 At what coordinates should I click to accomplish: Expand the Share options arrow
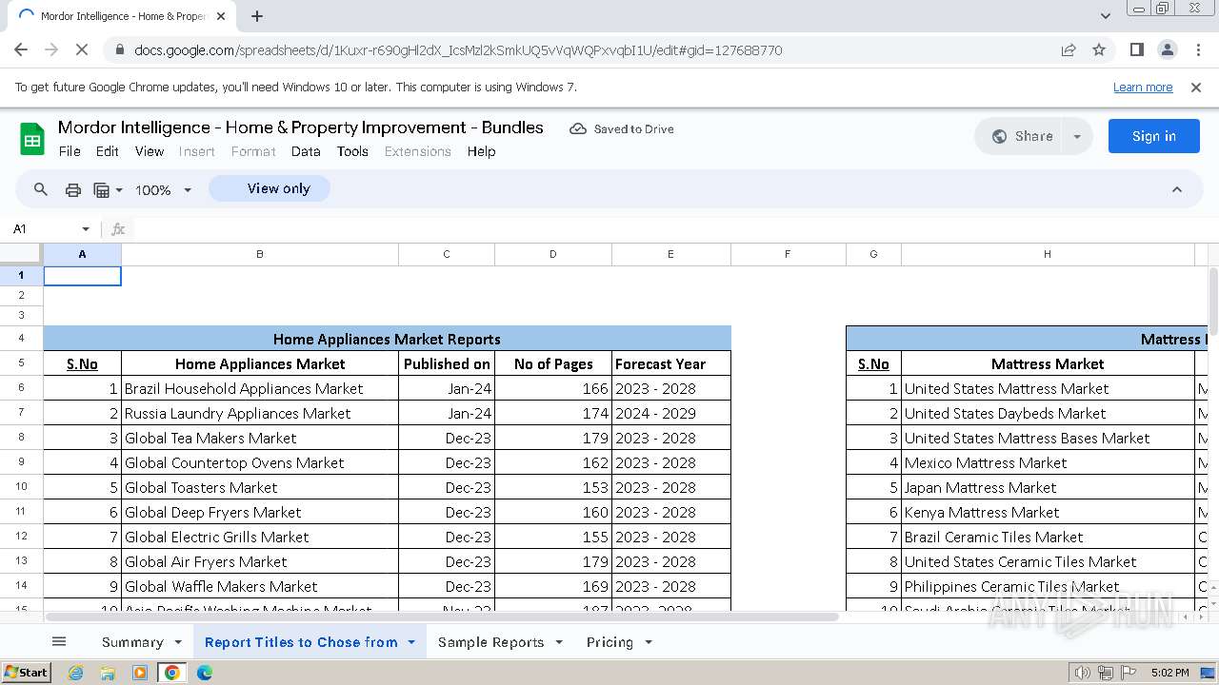point(1077,136)
